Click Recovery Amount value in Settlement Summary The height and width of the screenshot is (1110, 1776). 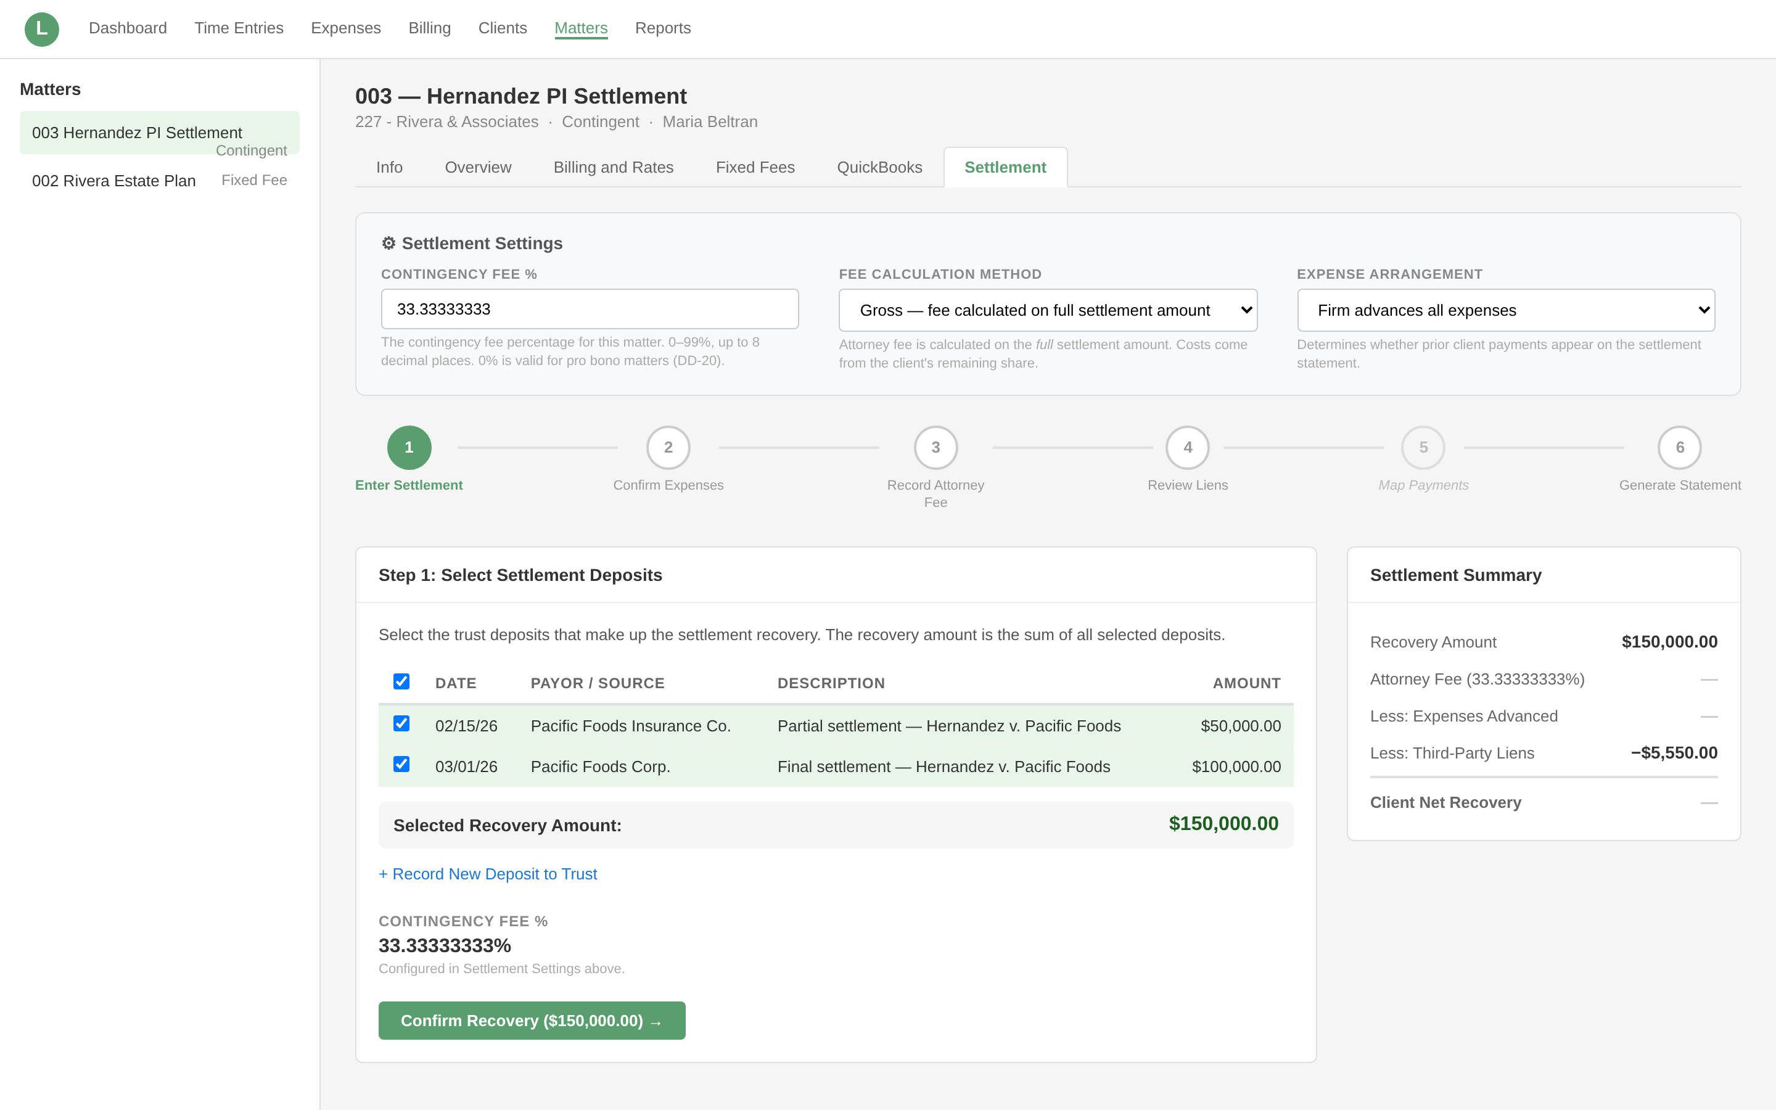[x=1669, y=641]
